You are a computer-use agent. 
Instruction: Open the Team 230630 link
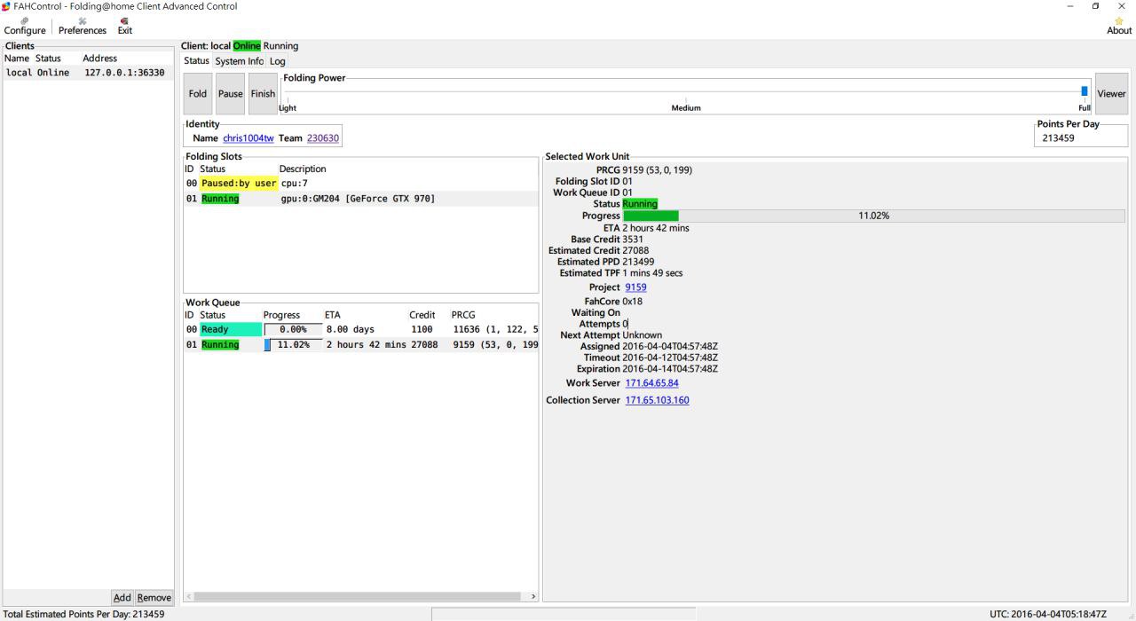tap(323, 138)
